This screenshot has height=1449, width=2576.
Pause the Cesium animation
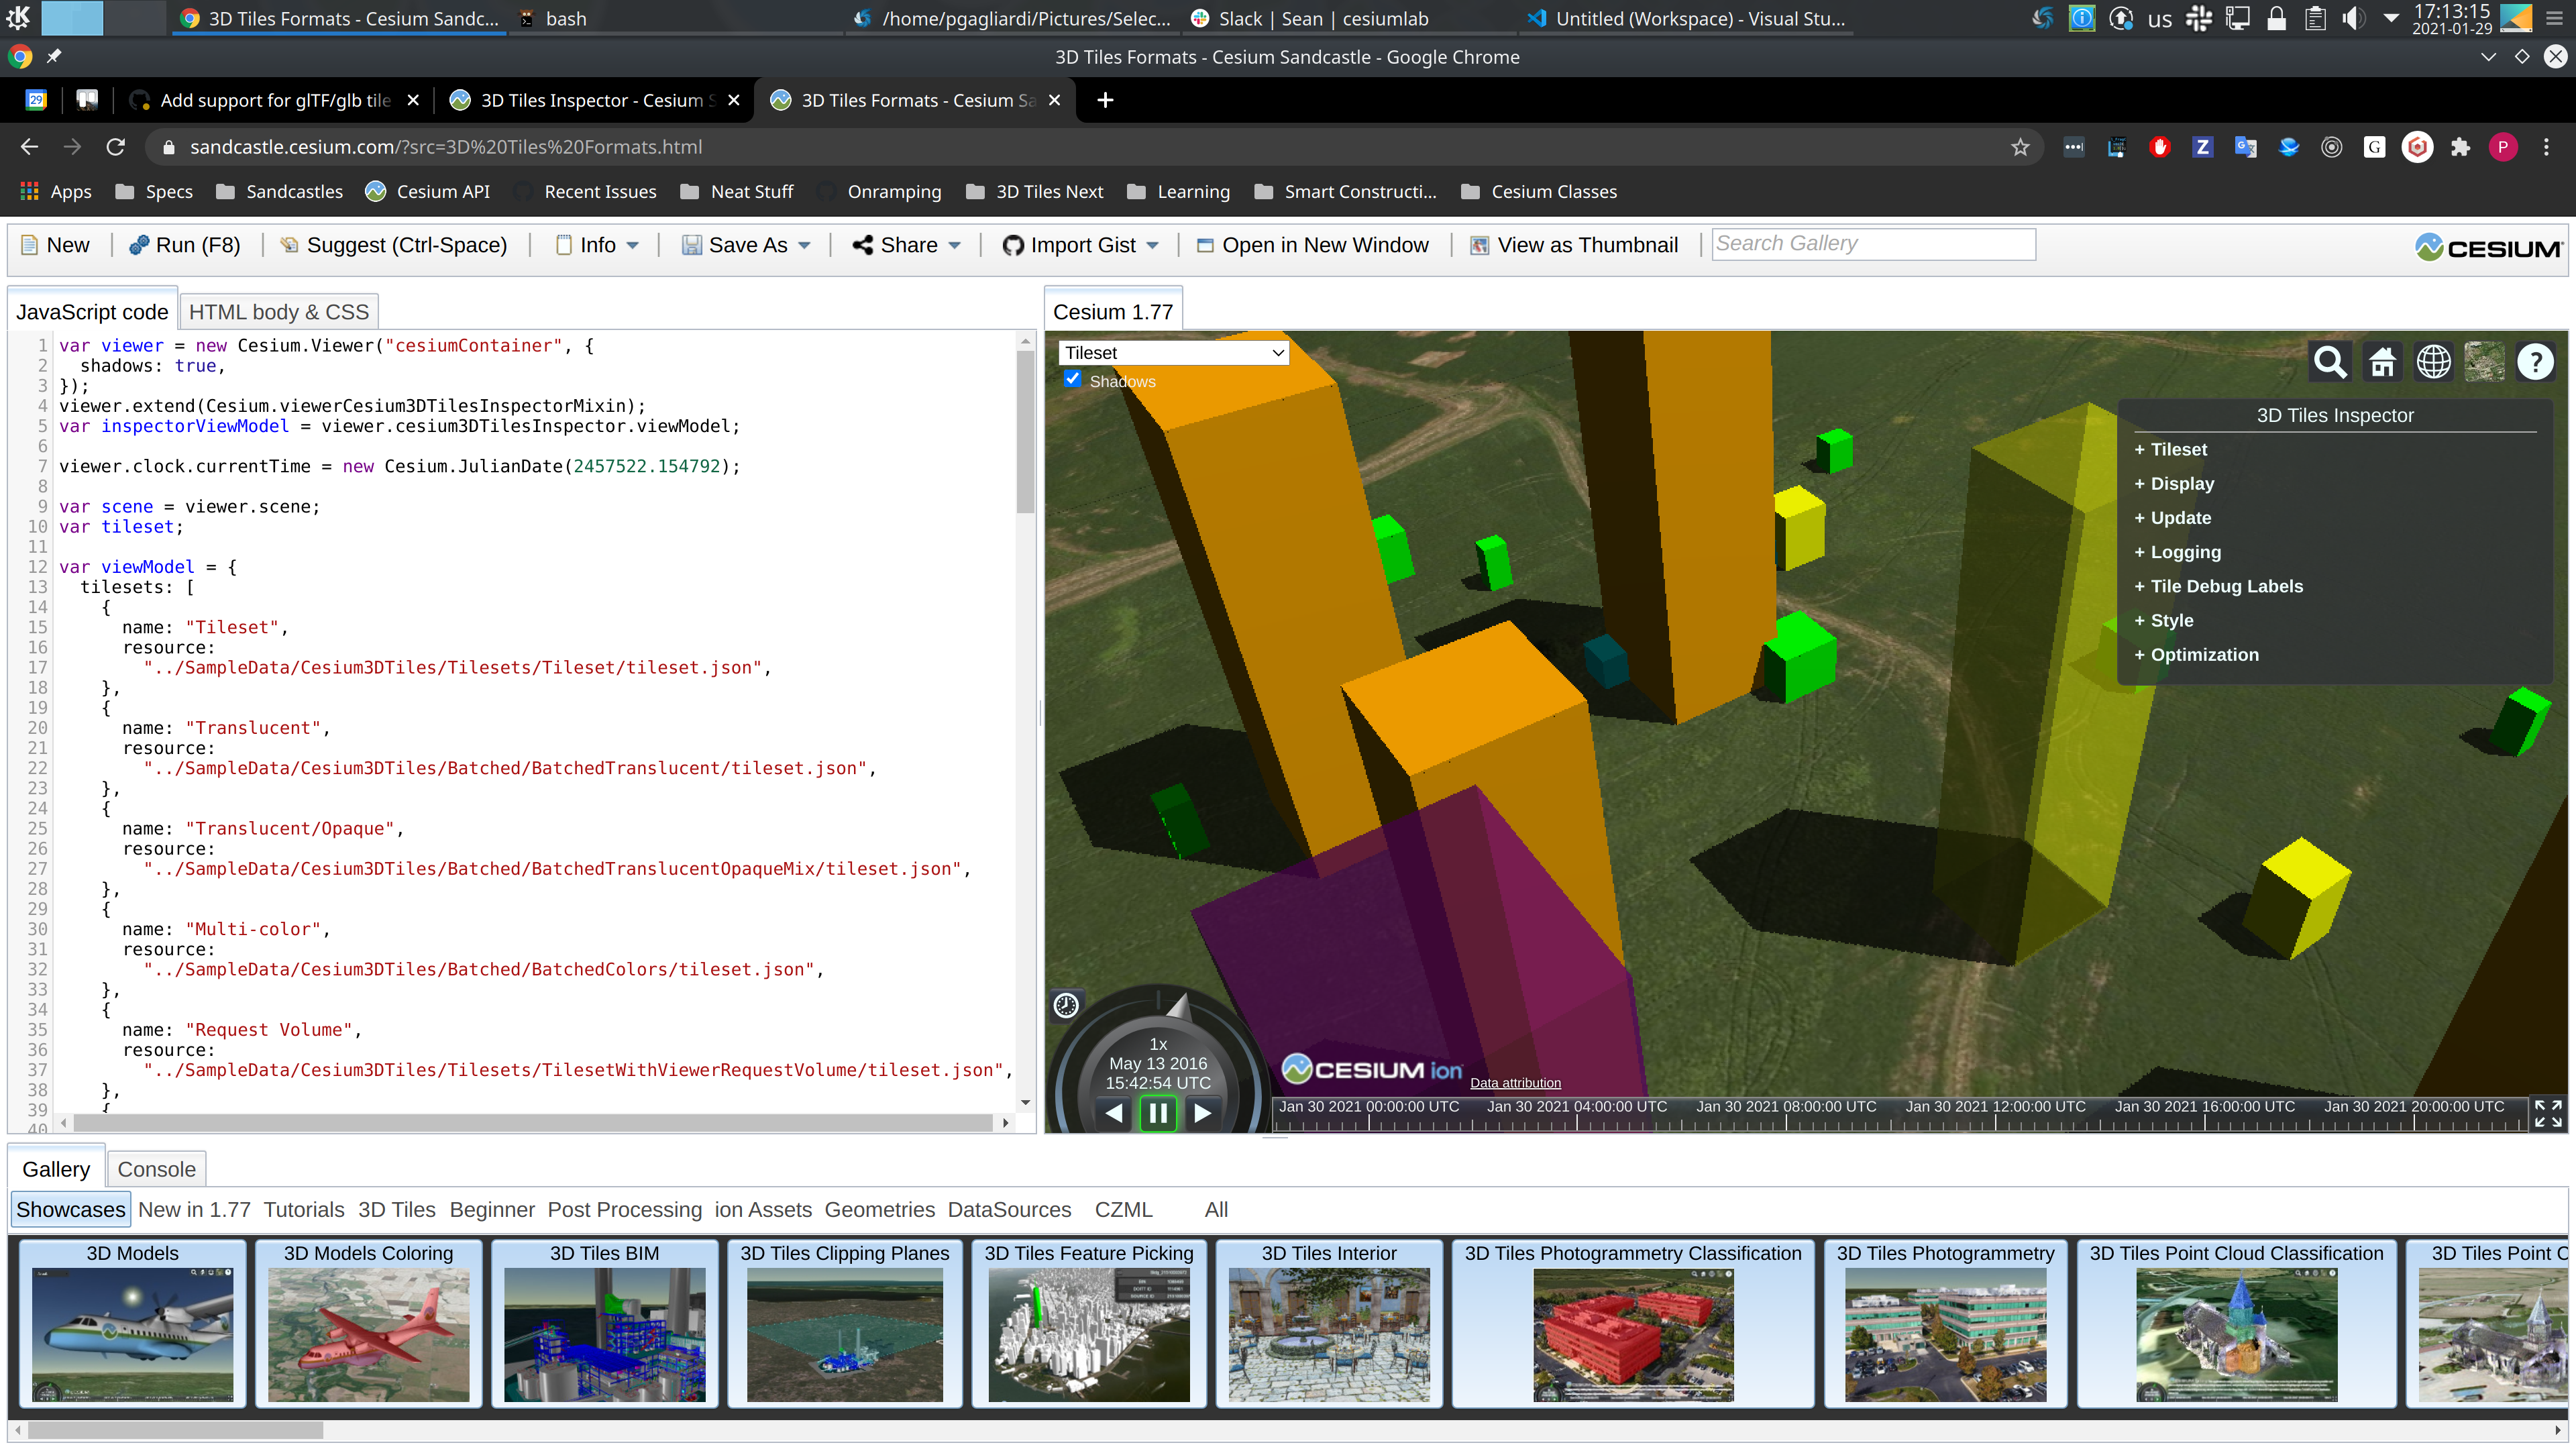1158,1112
